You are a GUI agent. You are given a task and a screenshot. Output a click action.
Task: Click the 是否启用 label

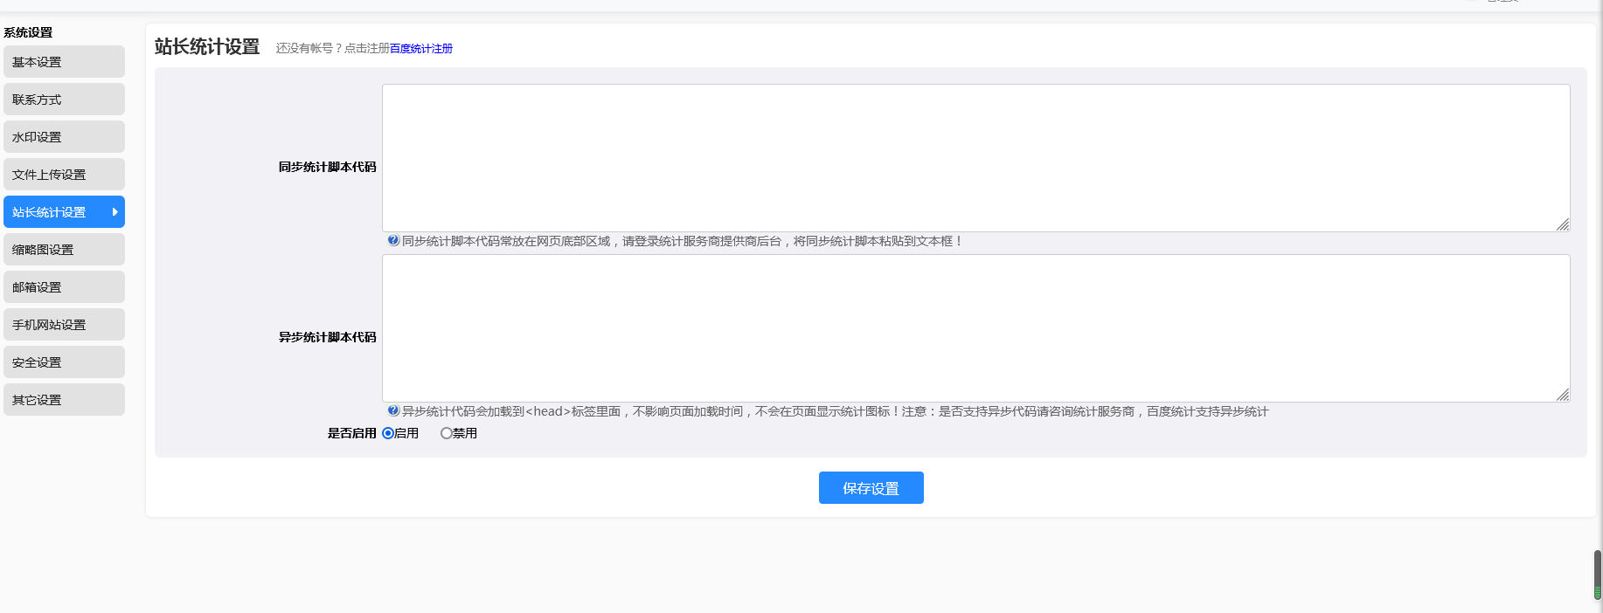pyautogui.click(x=352, y=433)
